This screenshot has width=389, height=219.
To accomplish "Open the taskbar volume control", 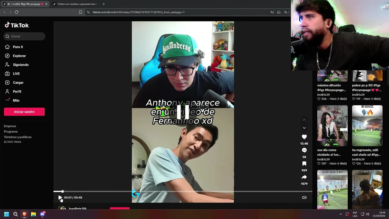I will 367,214.
